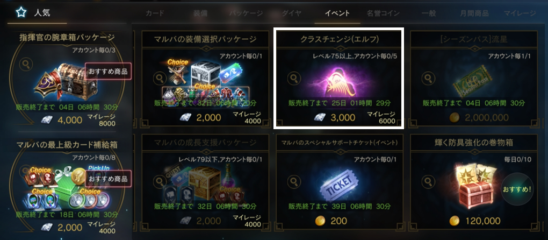Image resolution: width=548 pixels, height=240 pixels.
Task: Click magnifier icon on 輝く防具強化の巻物箱
Action: tap(428, 181)
